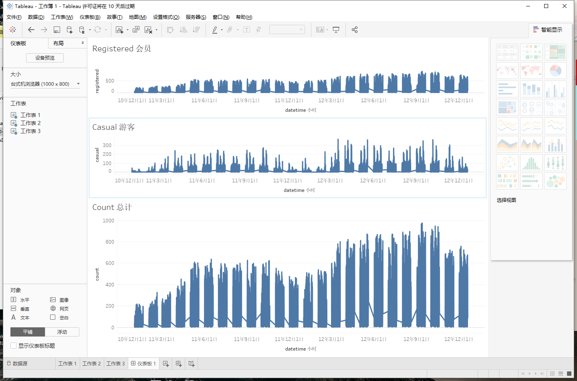Click the sort ascending icon
This screenshot has width=577, height=381.
click(183, 30)
